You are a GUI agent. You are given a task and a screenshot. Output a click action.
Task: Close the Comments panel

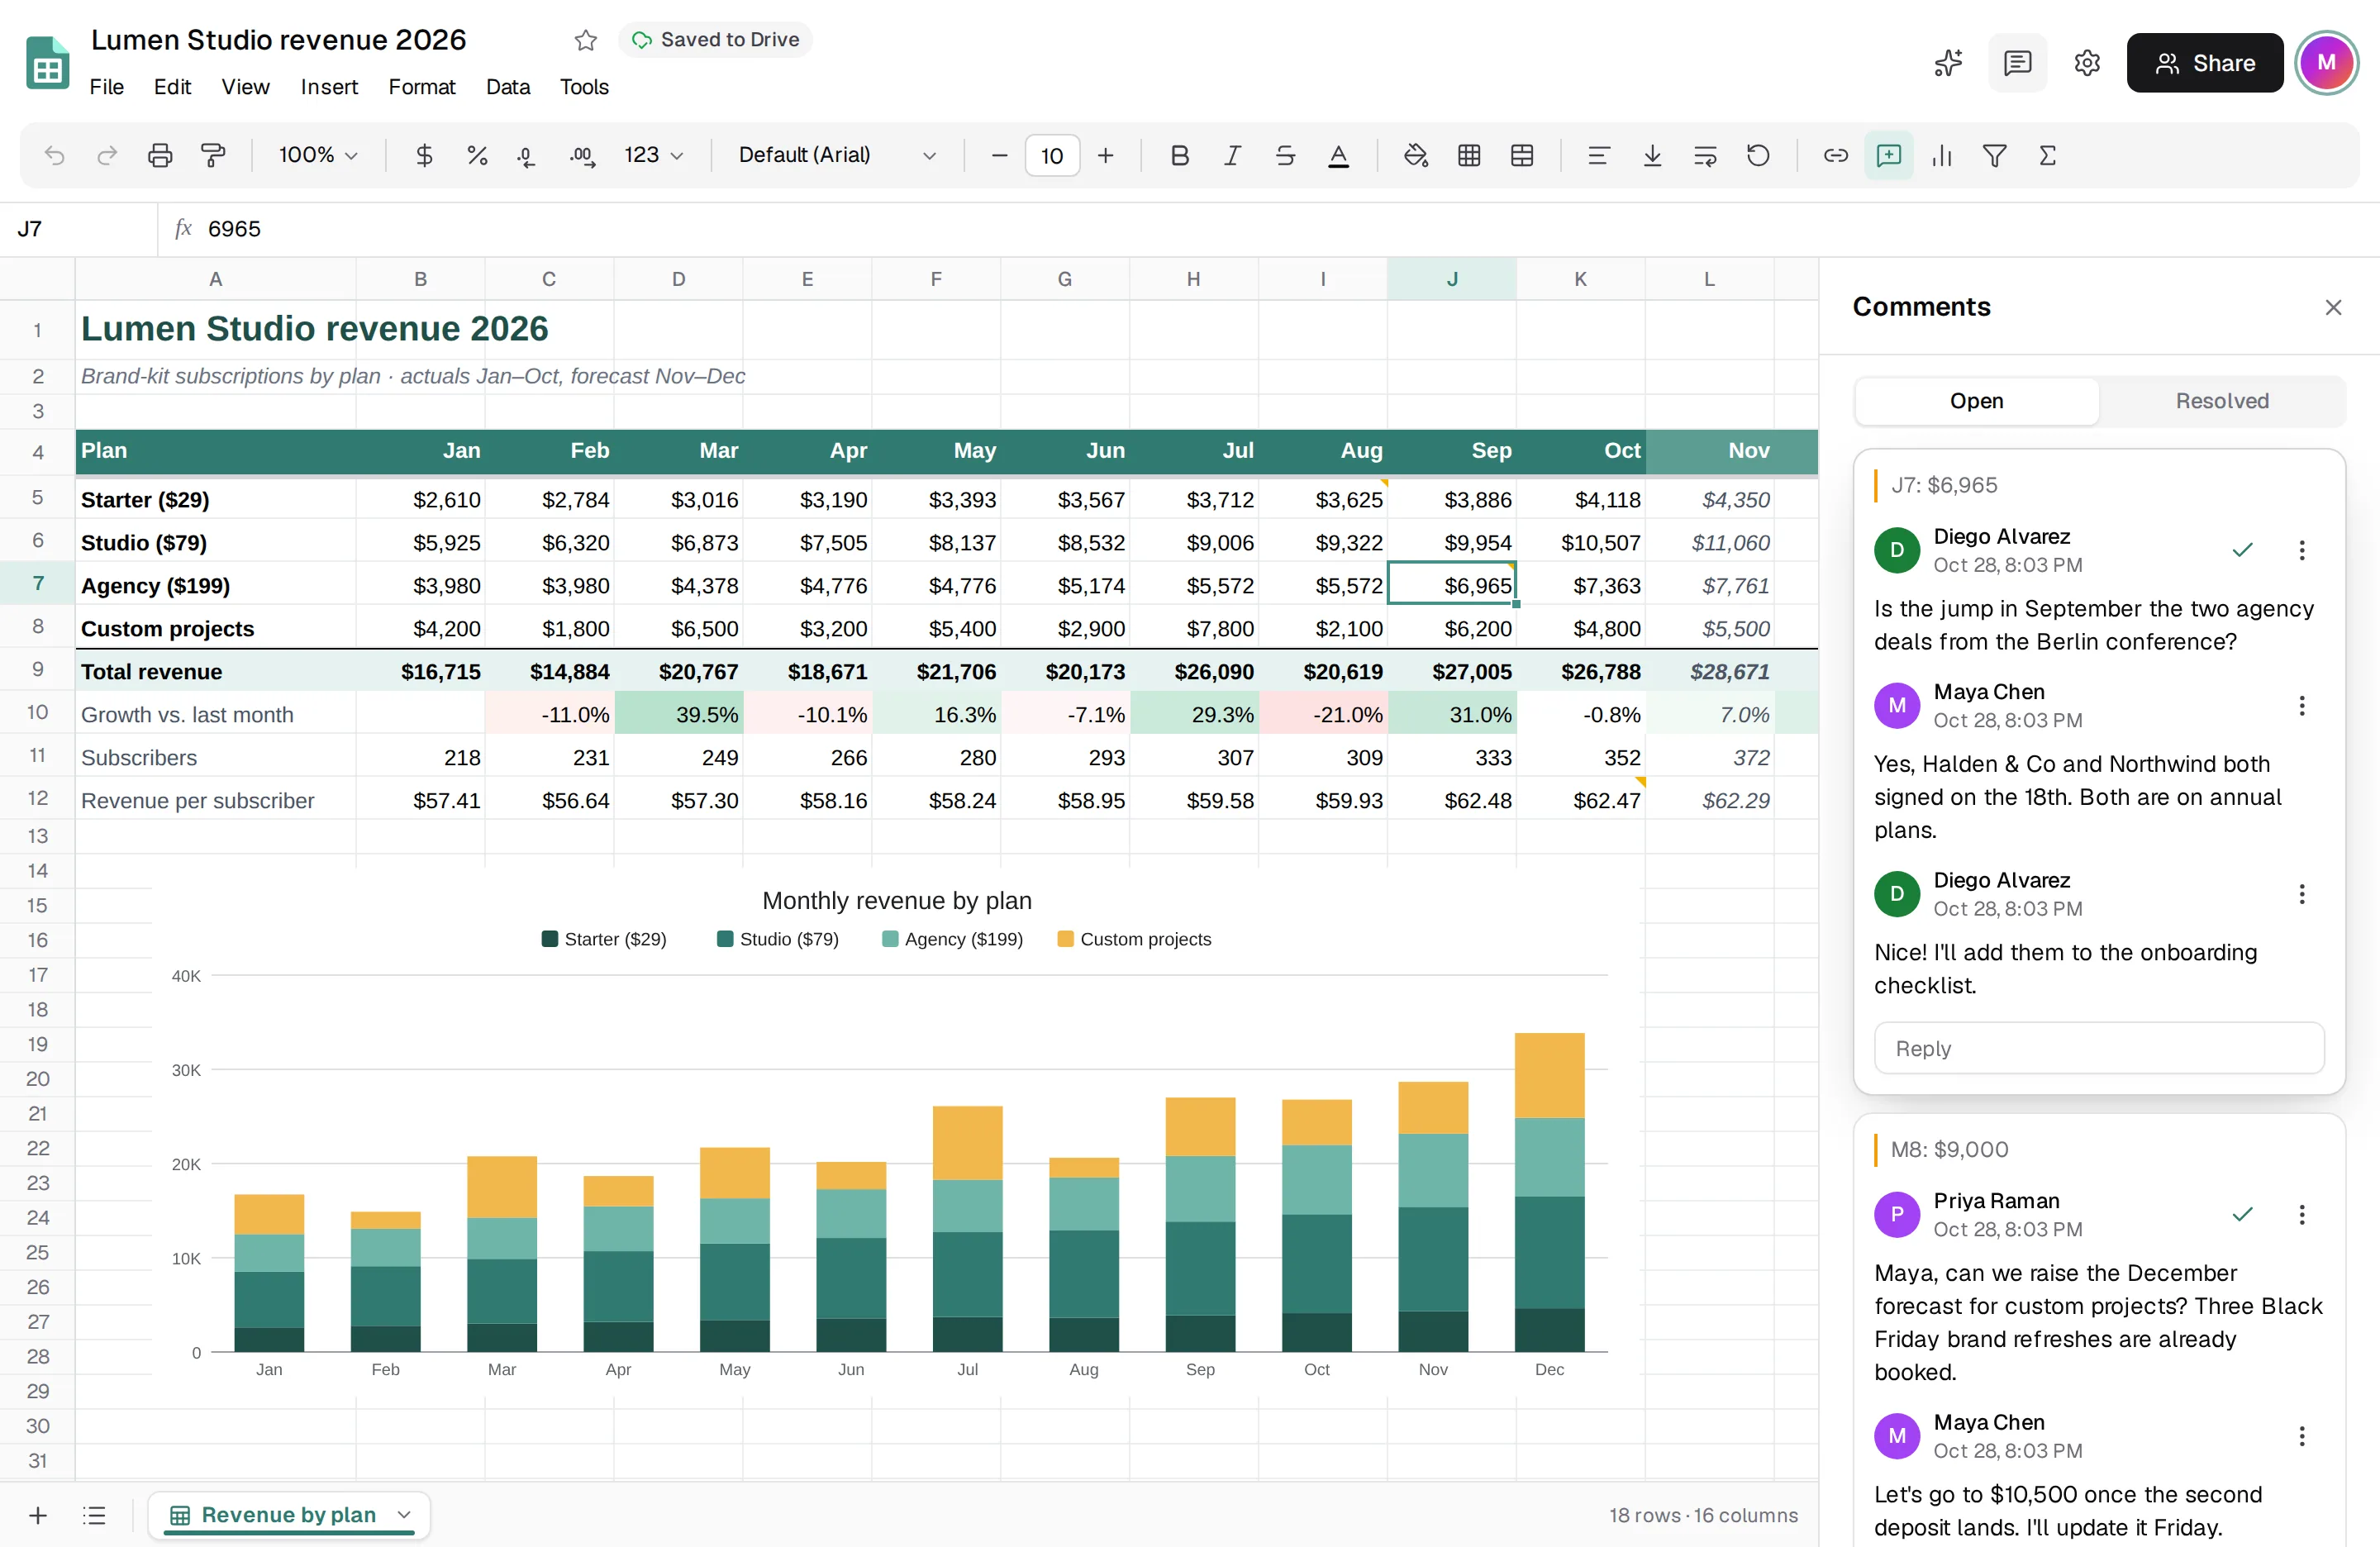[2333, 307]
